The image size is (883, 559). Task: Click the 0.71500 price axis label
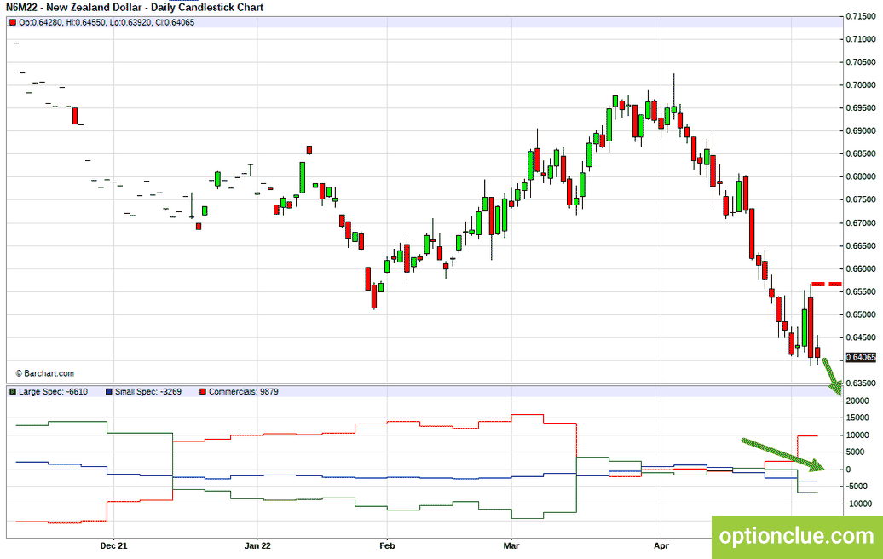(x=861, y=16)
